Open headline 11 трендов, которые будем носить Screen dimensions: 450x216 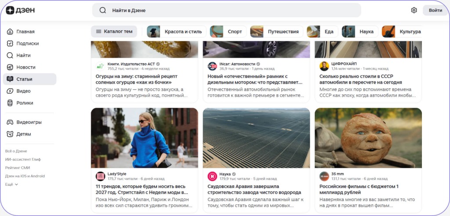coord(142,190)
